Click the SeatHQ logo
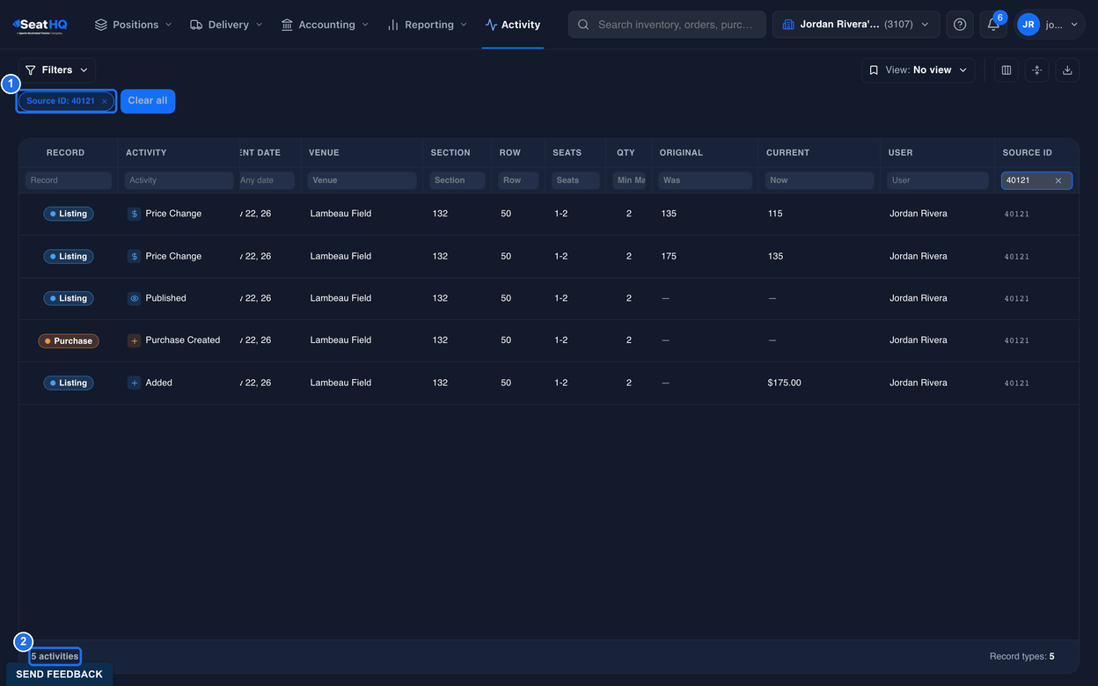The height and width of the screenshot is (686, 1098). click(x=40, y=25)
